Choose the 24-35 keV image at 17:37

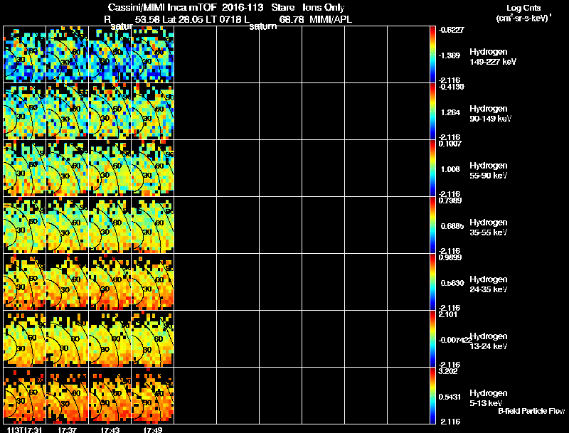(x=67, y=282)
